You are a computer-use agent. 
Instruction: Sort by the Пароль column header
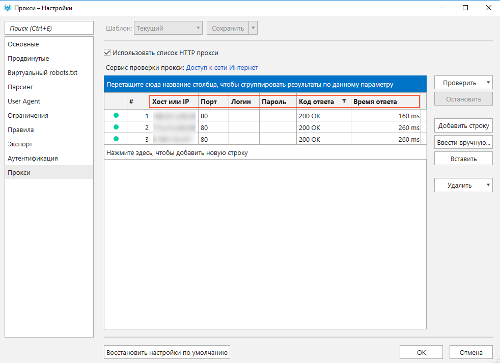coord(277,102)
